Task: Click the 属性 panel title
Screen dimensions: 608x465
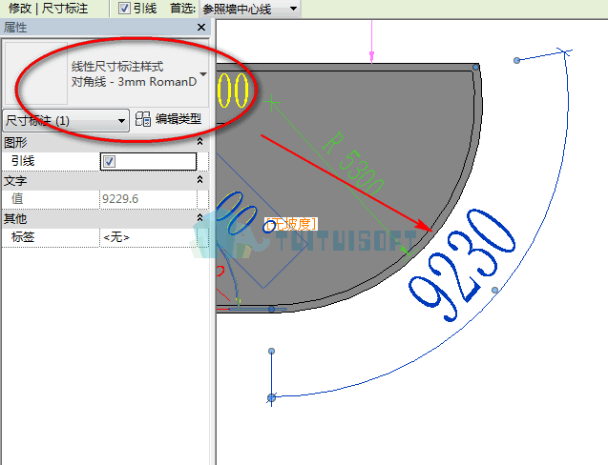Action: [15, 28]
